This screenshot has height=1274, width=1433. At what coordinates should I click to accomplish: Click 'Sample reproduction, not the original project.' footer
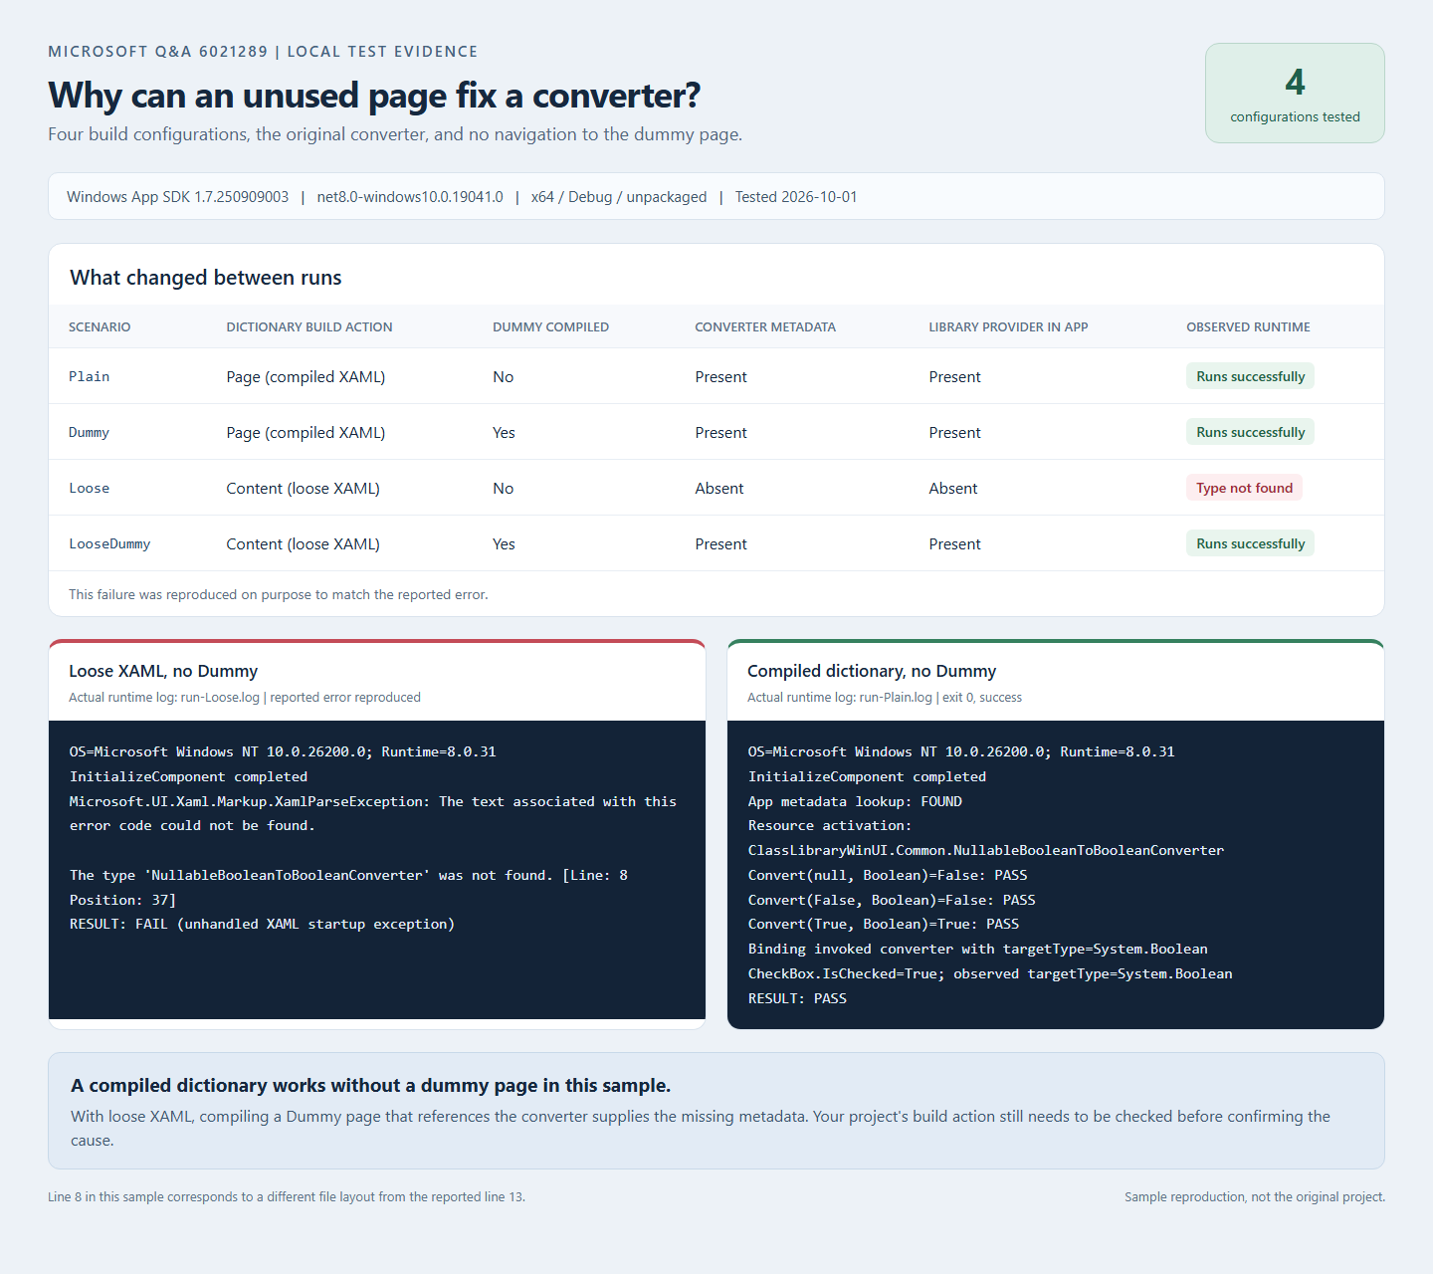coord(1255,1196)
